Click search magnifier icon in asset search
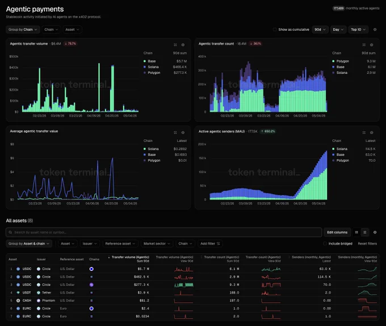The height and width of the screenshot is (326, 386). click(x=10, y=232)
